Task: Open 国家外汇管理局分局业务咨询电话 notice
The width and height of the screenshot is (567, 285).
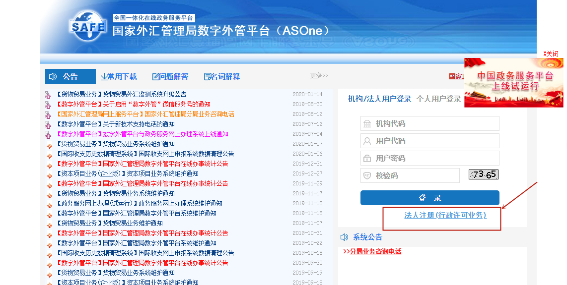Action: pos(145,114)
